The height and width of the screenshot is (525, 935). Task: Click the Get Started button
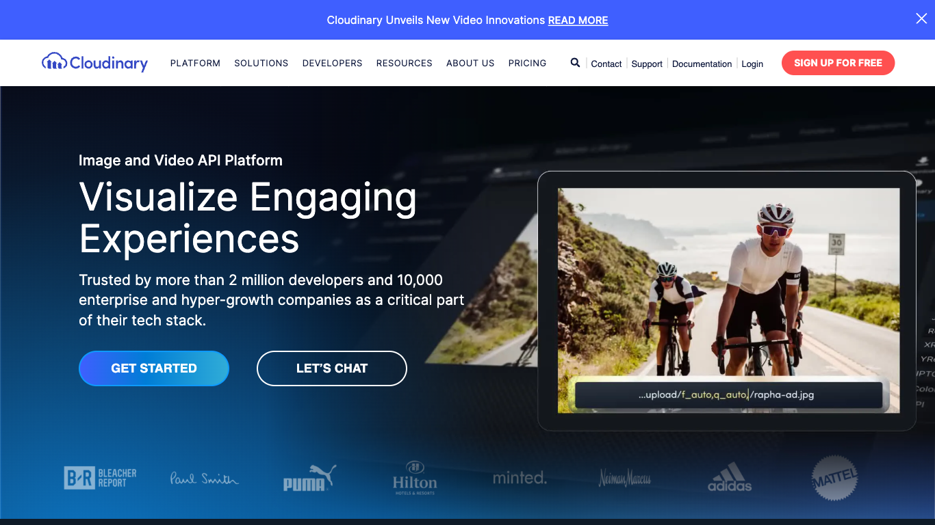click(154, 368)
